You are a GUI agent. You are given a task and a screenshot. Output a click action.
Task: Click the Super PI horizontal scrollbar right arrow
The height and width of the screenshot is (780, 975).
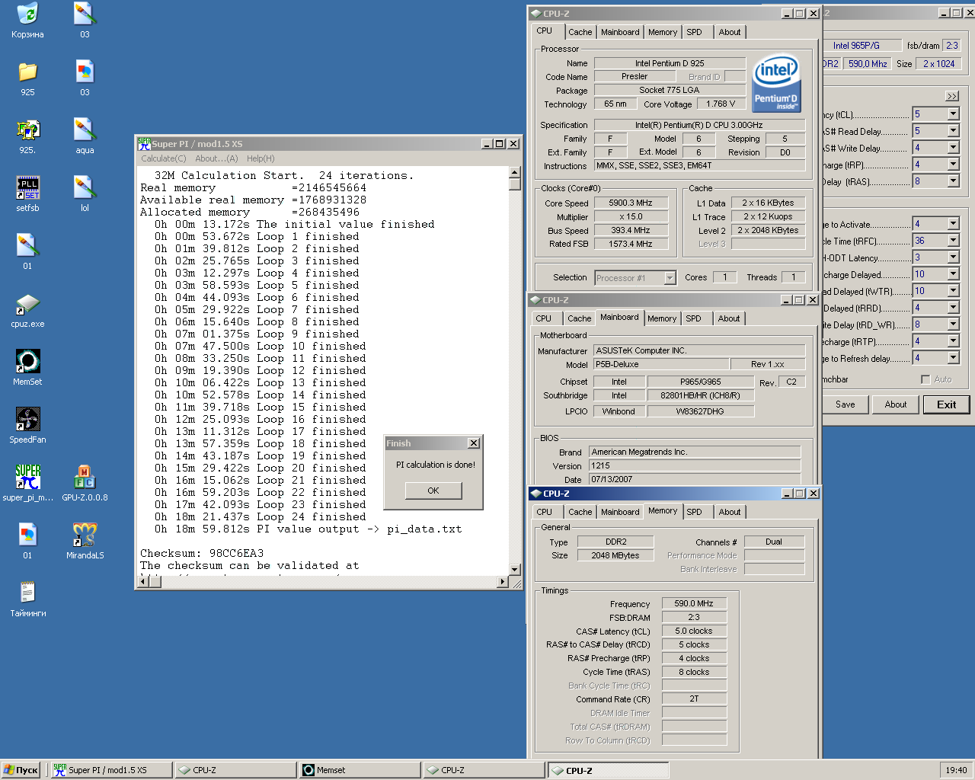click(502, 582)
